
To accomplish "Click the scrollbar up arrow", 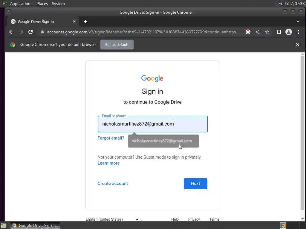I will point(302,54).
